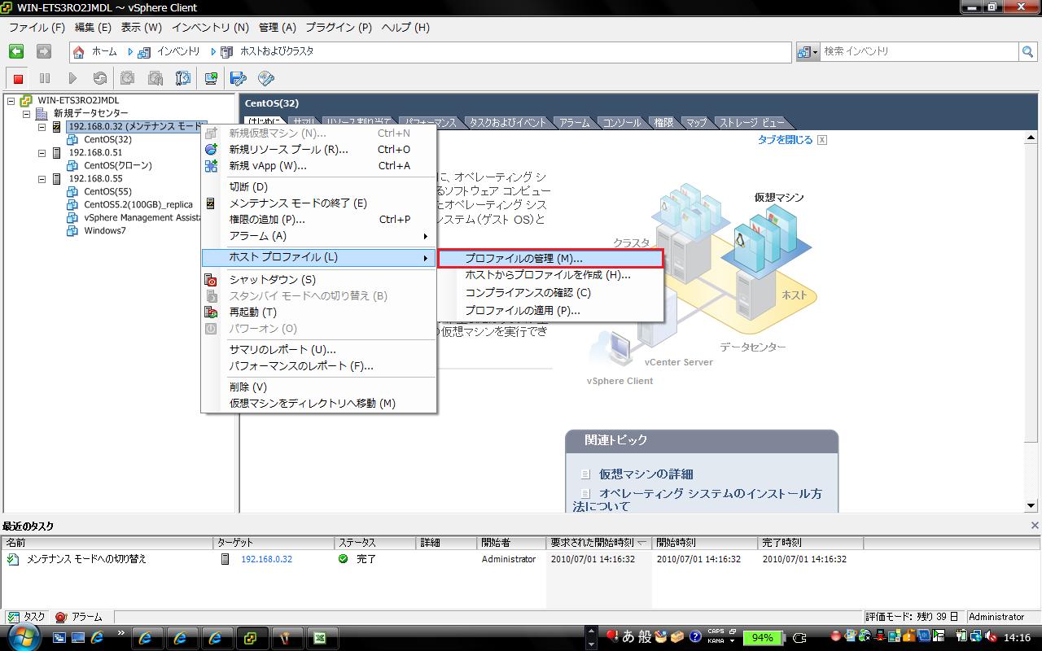This screenshot has width=1042, height=651.
Task: Click the search magnifier icon
Action: (x=1028, y=51)
